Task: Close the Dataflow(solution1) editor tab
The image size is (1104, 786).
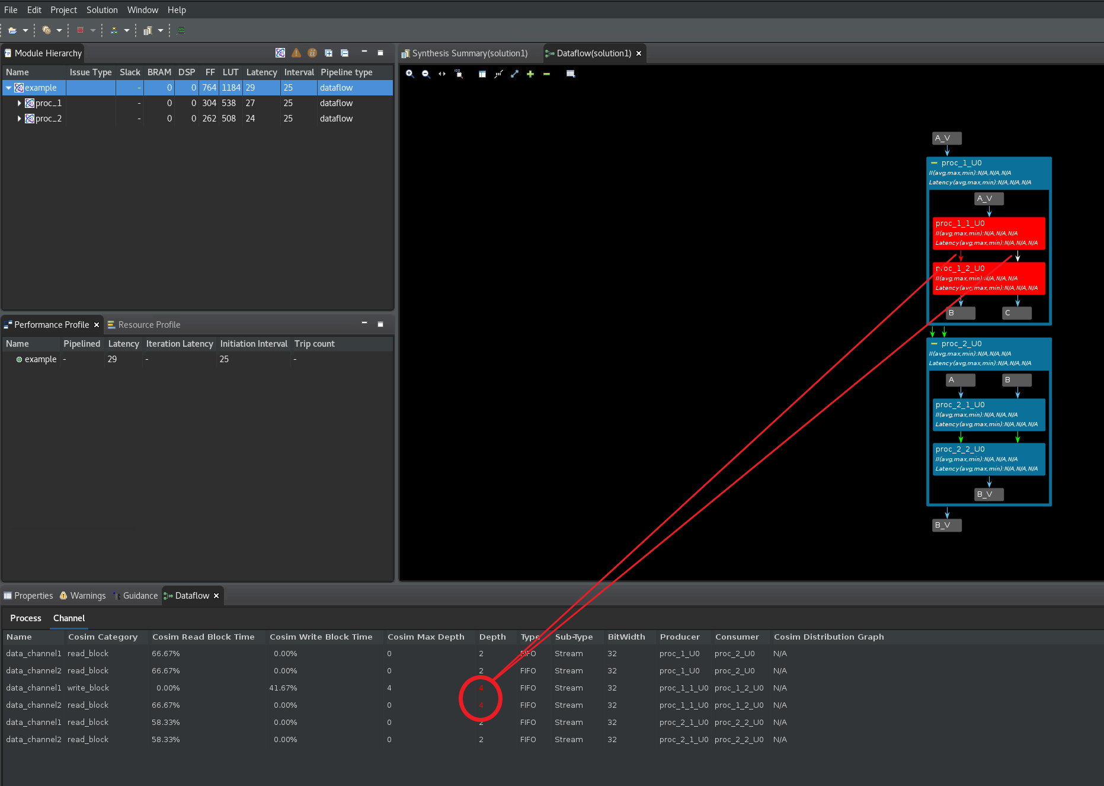Action: point(639,53)
